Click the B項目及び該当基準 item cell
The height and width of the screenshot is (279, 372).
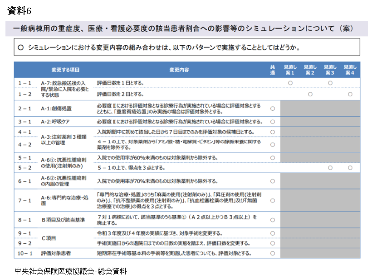(64, 220)
